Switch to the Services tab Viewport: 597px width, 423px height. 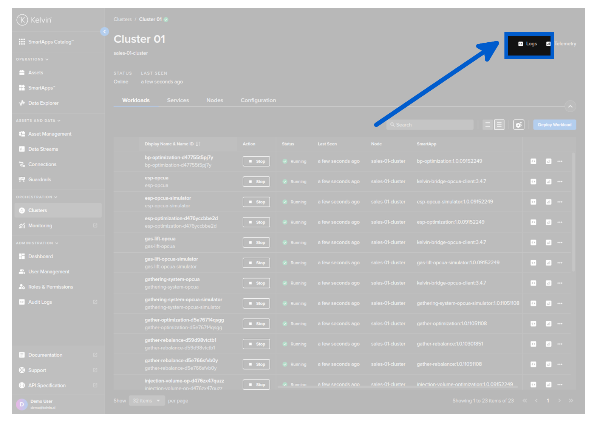tap(178, 100)
